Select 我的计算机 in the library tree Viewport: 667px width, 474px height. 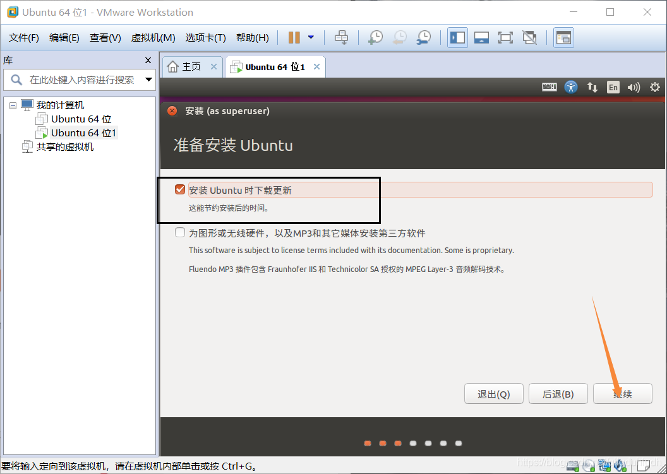point(60,105)
